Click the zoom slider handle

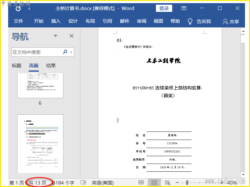[x=187, y=183]
